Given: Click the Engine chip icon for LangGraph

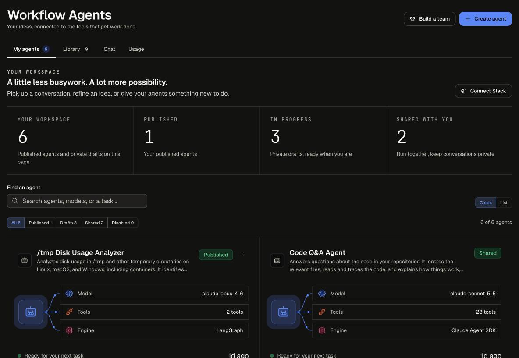Looking at the screenshot, I should tap(69, 330).
